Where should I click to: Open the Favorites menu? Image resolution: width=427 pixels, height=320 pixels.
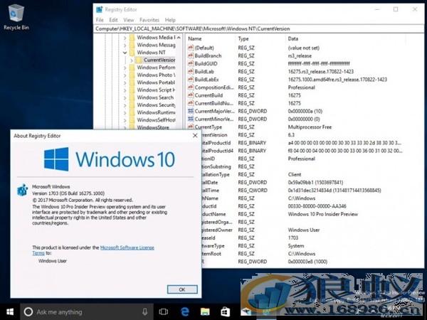(x=149, y=20)
